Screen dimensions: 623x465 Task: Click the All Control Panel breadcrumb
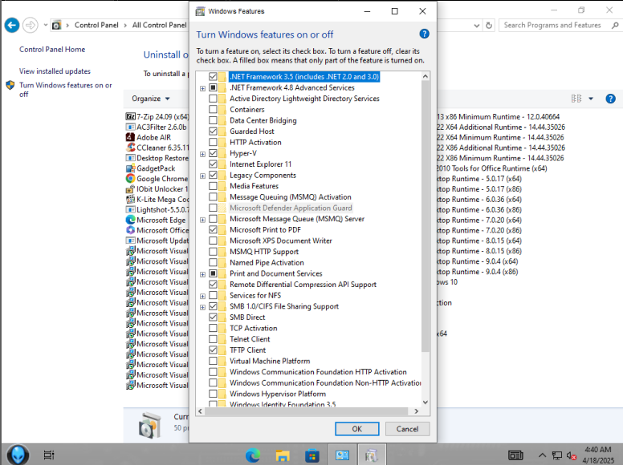[x=159, y=25]
